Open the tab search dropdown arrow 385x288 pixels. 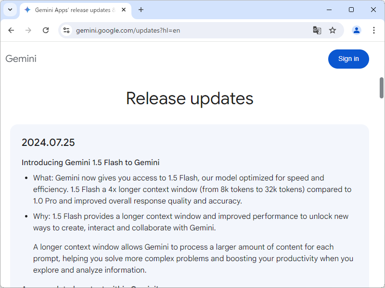[10, 10]
